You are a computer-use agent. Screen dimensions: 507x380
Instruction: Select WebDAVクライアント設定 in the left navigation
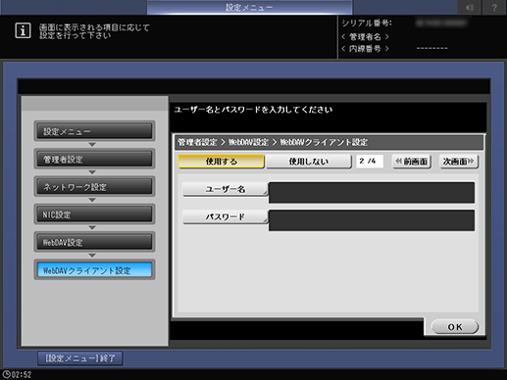[94, 270]
